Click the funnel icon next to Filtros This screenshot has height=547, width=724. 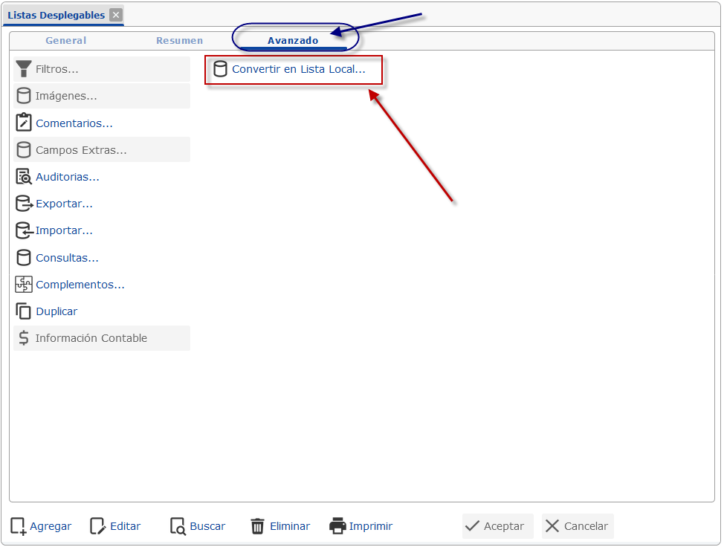pos(24,69)
